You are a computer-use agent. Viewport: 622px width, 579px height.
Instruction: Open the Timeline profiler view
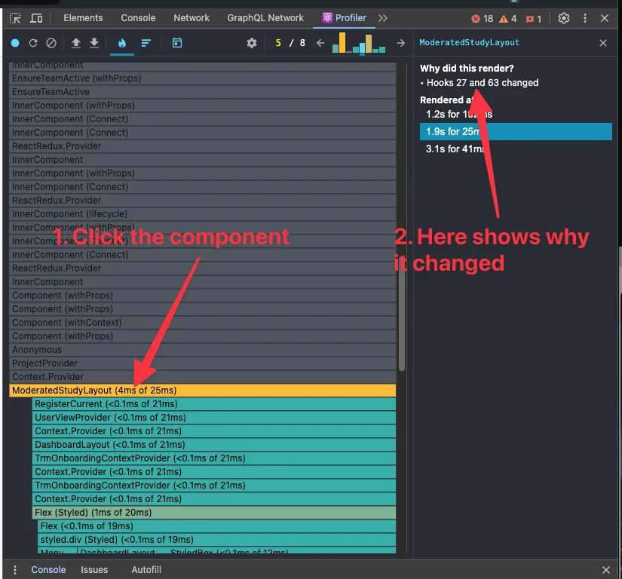[179, 43]
